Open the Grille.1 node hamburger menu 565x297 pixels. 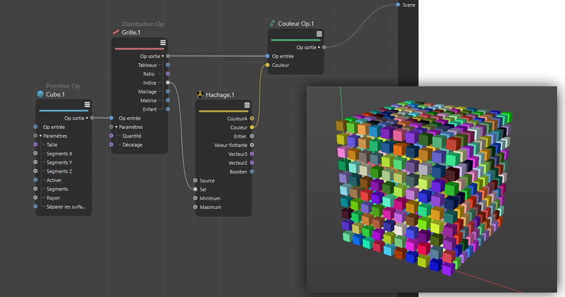click(x=163, y=42)
